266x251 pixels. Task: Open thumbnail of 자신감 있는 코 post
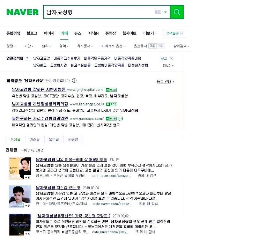click(20, 197)
